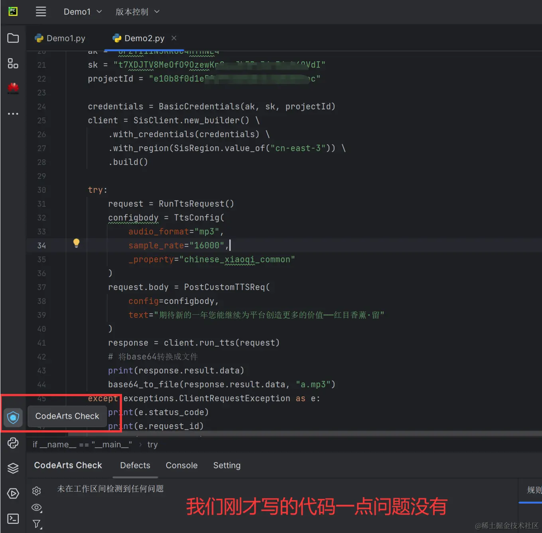Close the Demo2.py tab
The width and height of the screenshot is (542, 533).
point(174,38)
